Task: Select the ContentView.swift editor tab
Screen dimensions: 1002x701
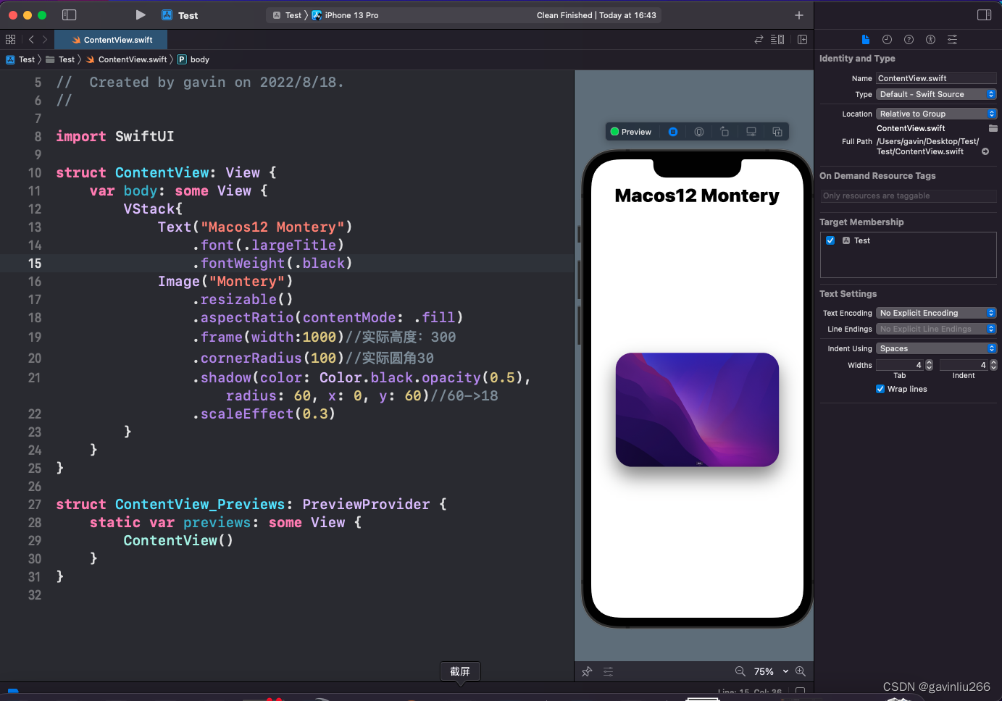Action: (112, 40)
